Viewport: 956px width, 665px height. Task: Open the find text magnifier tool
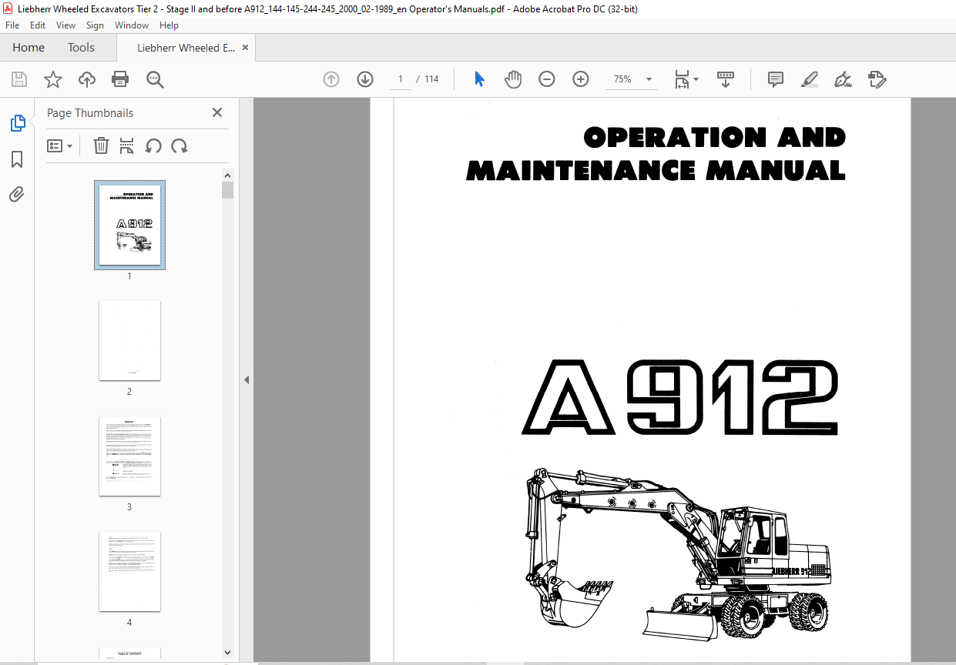point(155,79)
